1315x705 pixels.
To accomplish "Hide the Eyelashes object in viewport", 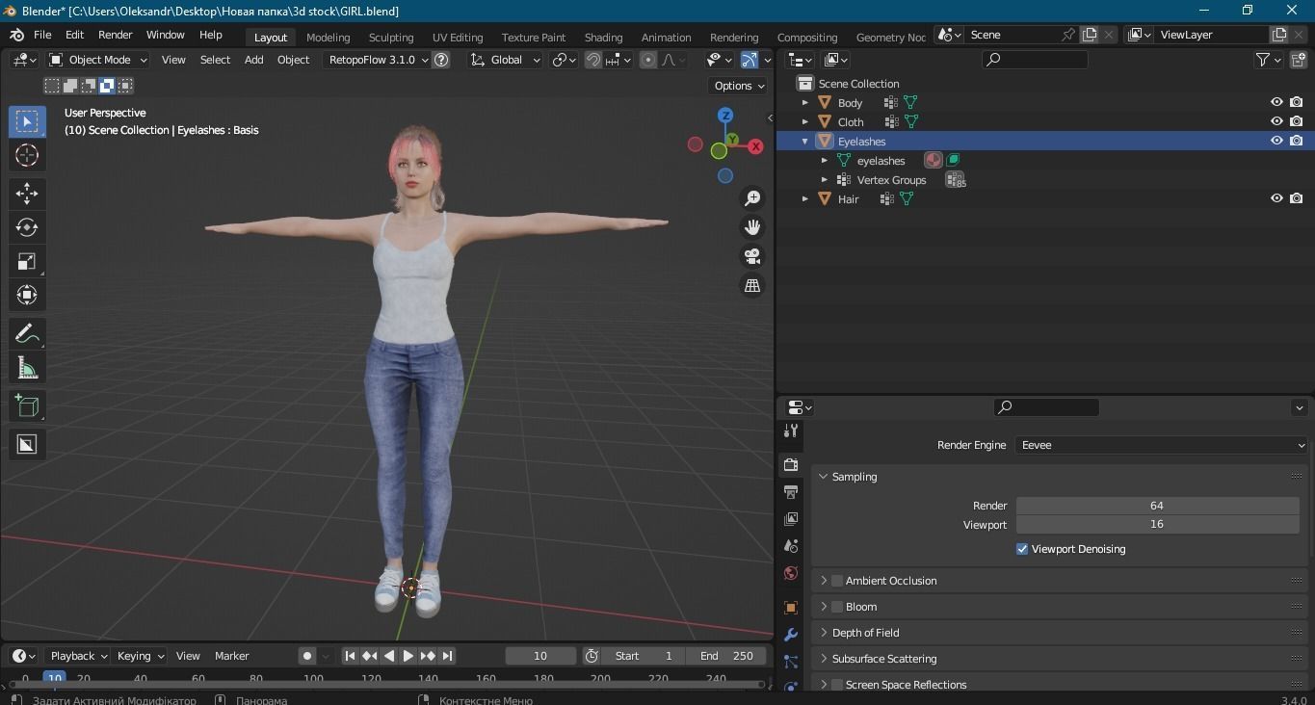I will click(1276, 141).
